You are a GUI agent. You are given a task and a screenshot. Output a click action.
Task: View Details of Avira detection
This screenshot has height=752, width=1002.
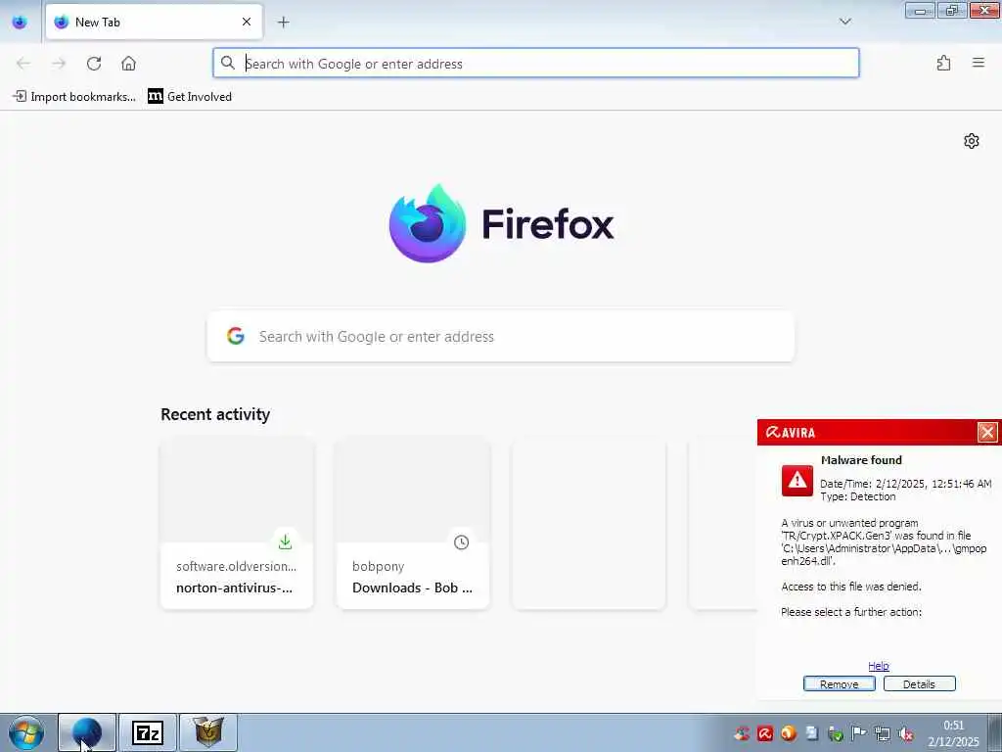919,683
